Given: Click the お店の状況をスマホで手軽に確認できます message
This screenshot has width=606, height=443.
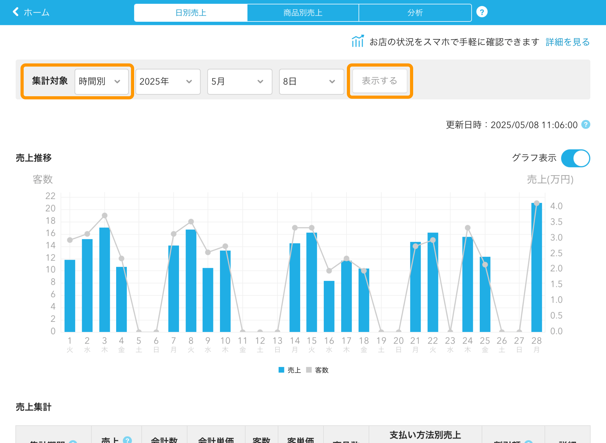Looking at the screenshot, I should 454,42.
